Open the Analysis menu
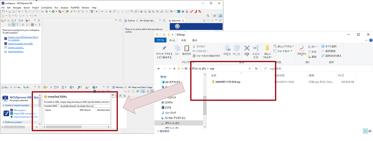 tap(64, 8)
